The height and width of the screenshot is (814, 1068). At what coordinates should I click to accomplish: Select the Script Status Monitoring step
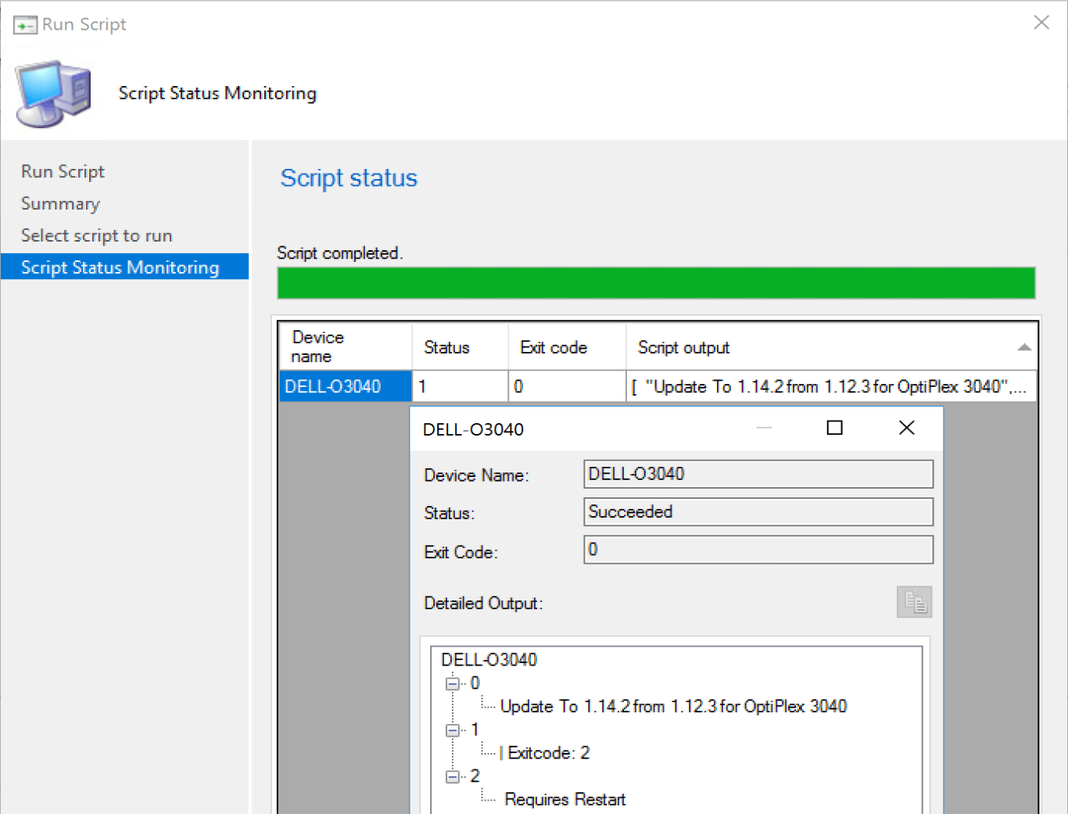click(120, 267)
